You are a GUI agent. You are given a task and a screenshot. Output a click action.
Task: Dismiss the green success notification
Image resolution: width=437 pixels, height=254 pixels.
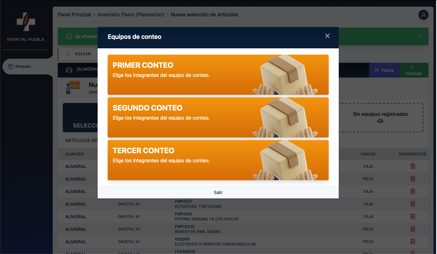click(x=421, y=36)
